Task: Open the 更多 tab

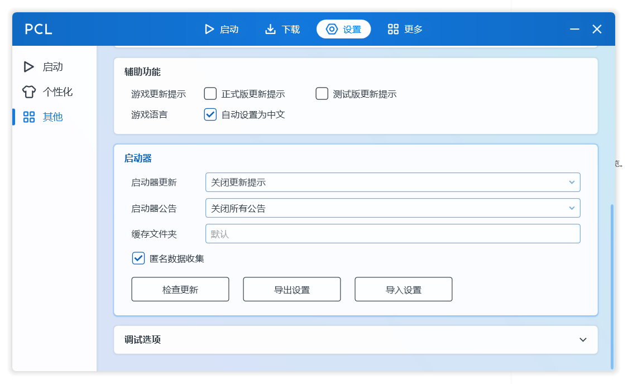Action: click(x=405, y=29)
